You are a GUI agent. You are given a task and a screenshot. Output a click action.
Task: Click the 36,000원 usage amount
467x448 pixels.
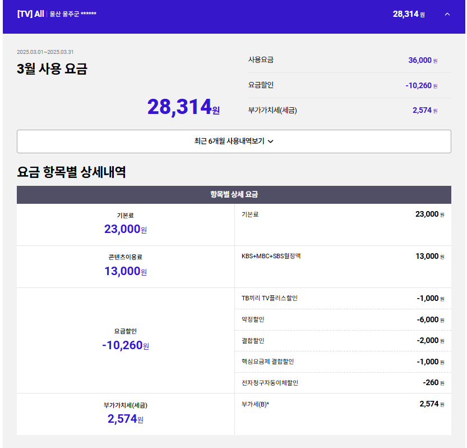(423, 60)
